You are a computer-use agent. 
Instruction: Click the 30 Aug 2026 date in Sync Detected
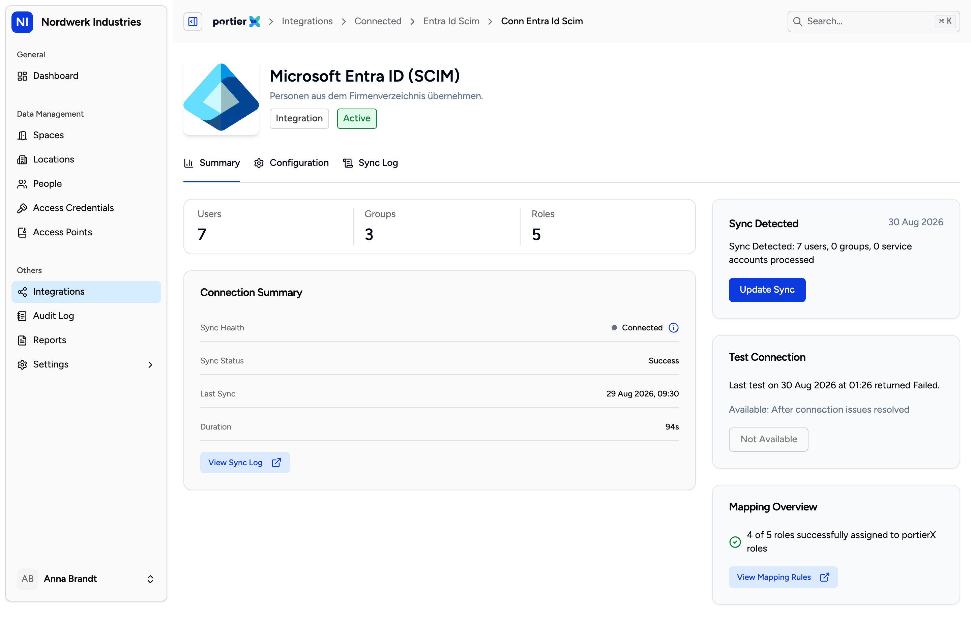pyautogui.click(x=915, y=222)
